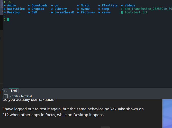Image resolution: width=172 pixels, height=128 pixels.
Task: Click the 'myenv' directory name
Action: tap(85, 9)
